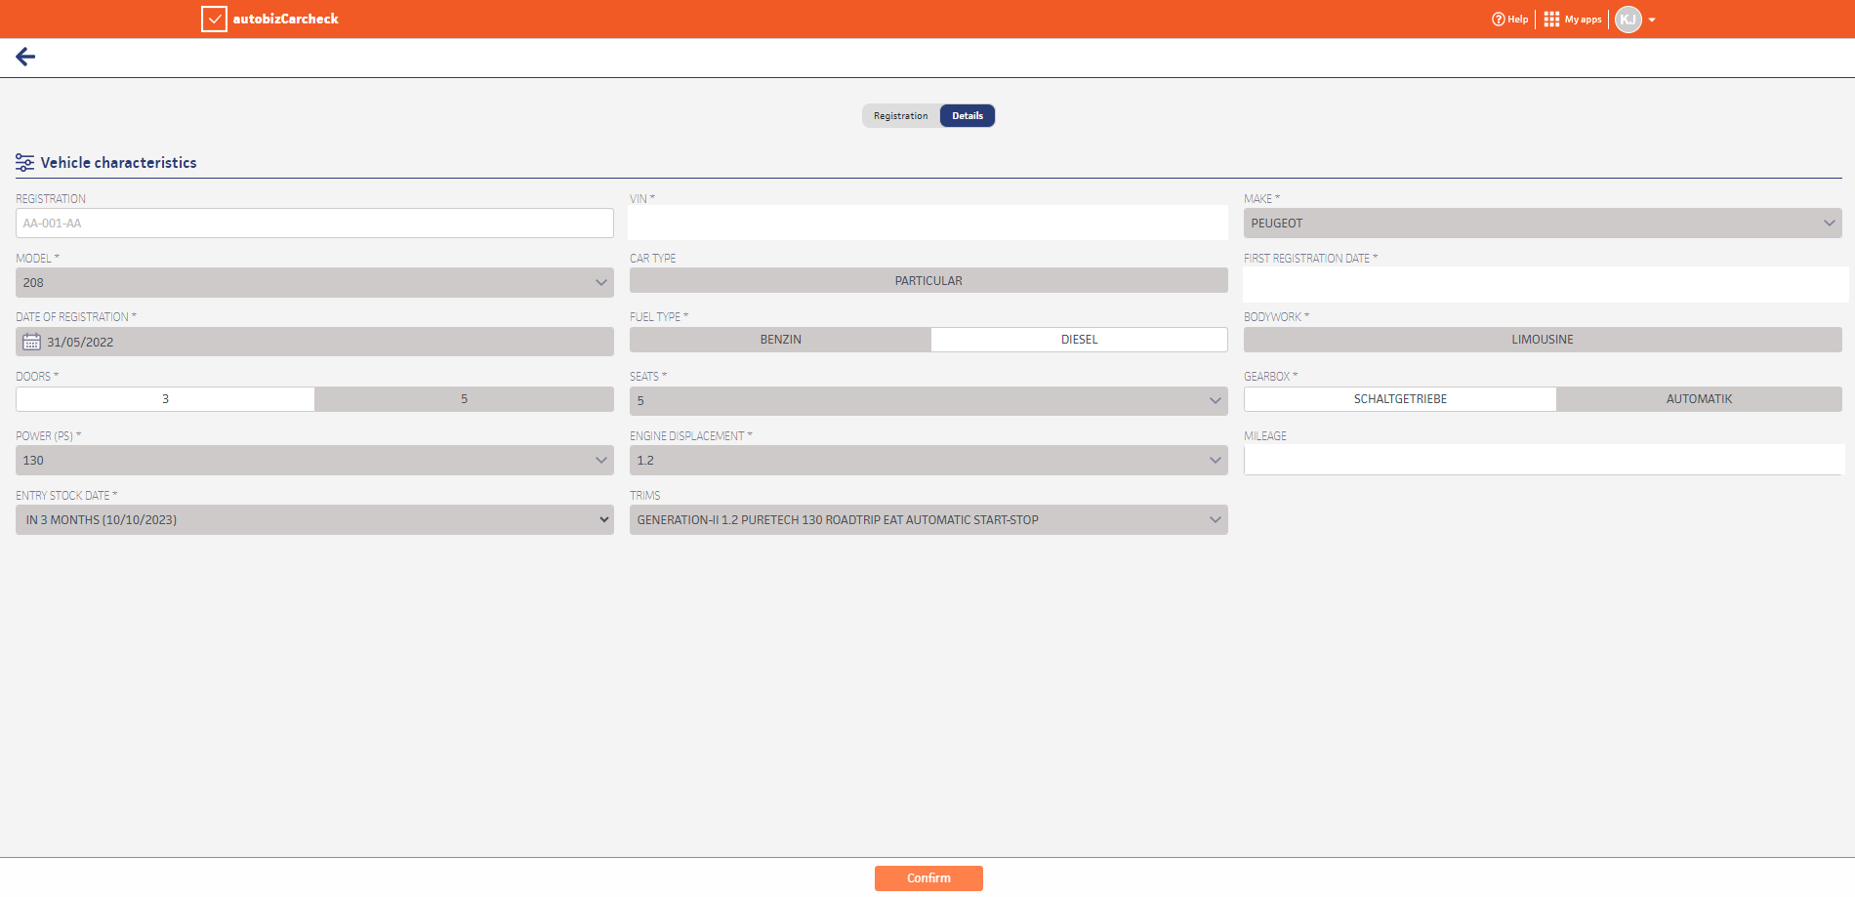Image resolution: width=1855 pixels, height=897 pixels.
Task: Expand the user account dropdown arrow
Action: pyautogui.click(x=1652, y=20)
